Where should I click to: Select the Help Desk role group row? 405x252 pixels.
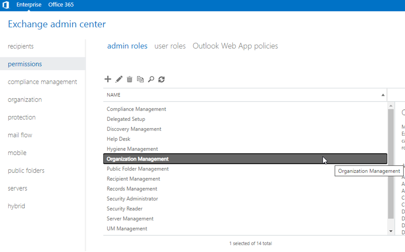[x=118, y=139]
